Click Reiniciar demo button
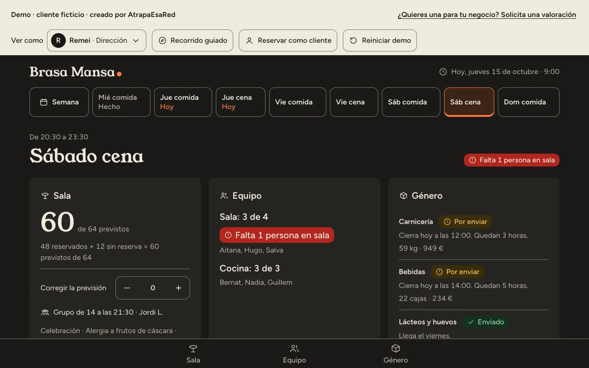 [x=380, y=40]
